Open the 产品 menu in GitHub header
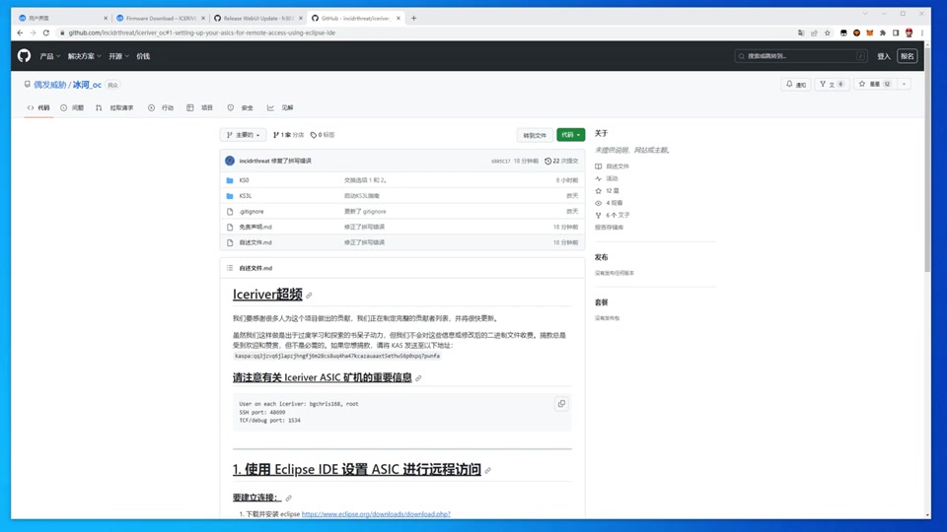Screen dimensions: 947x532 pyautogui.click(x=49, y=56)
